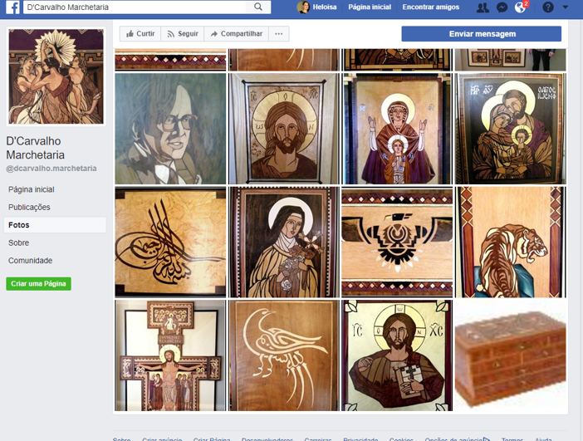Click the D'Carvalho Marchetaria page title
Viewport: 583px width, 441px height.
[36, 148]
